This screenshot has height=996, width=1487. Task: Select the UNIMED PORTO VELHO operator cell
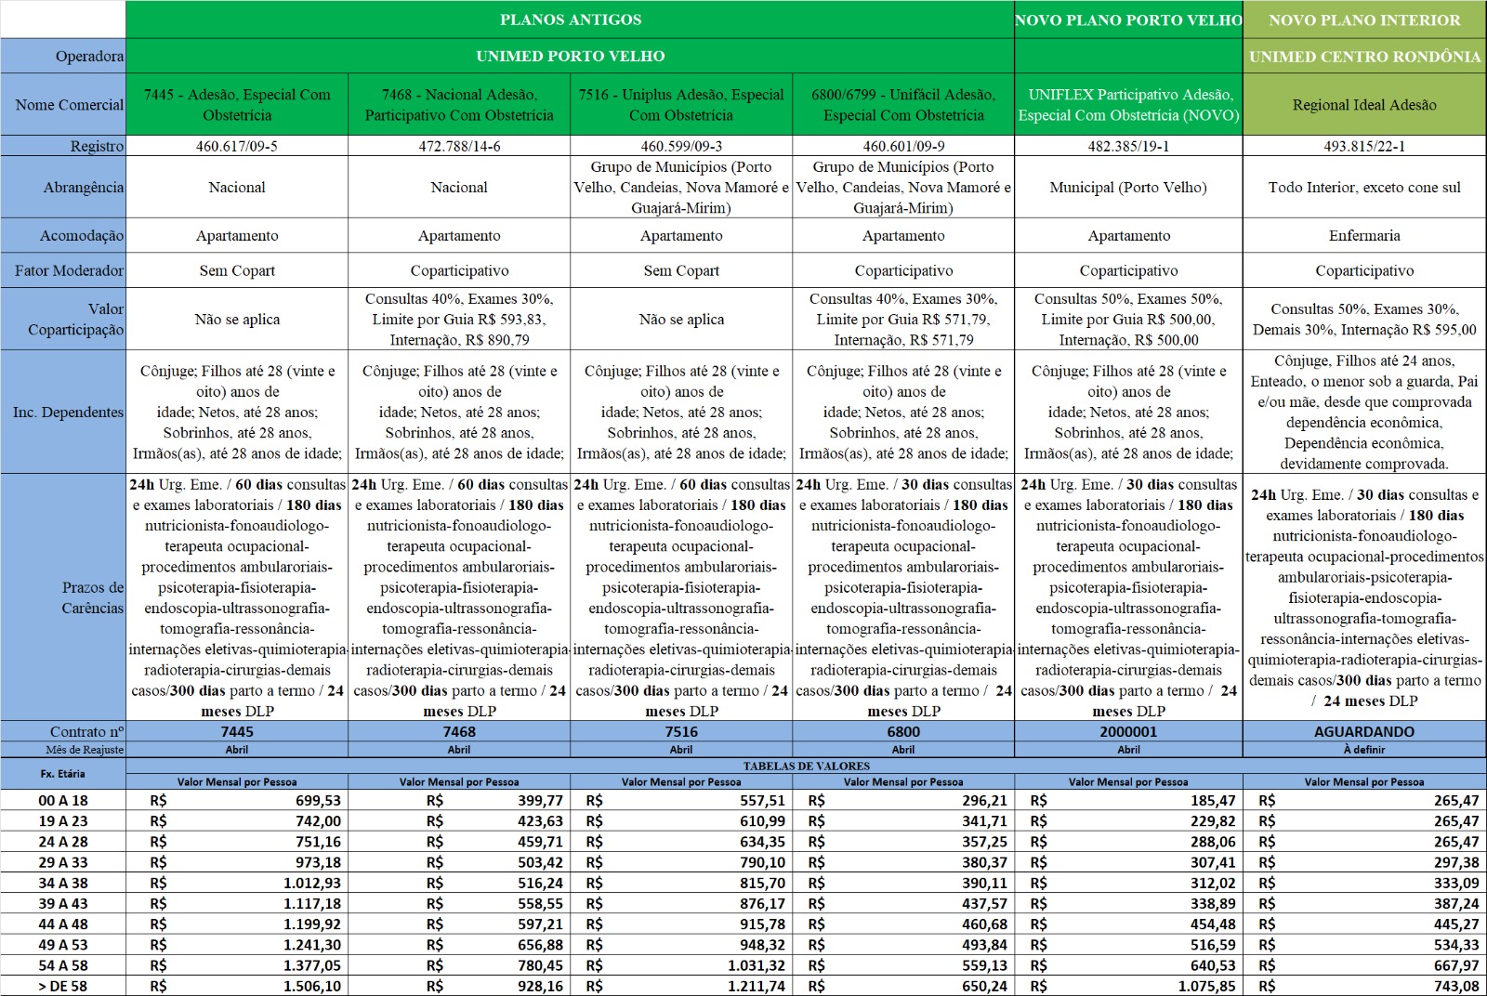570,56
